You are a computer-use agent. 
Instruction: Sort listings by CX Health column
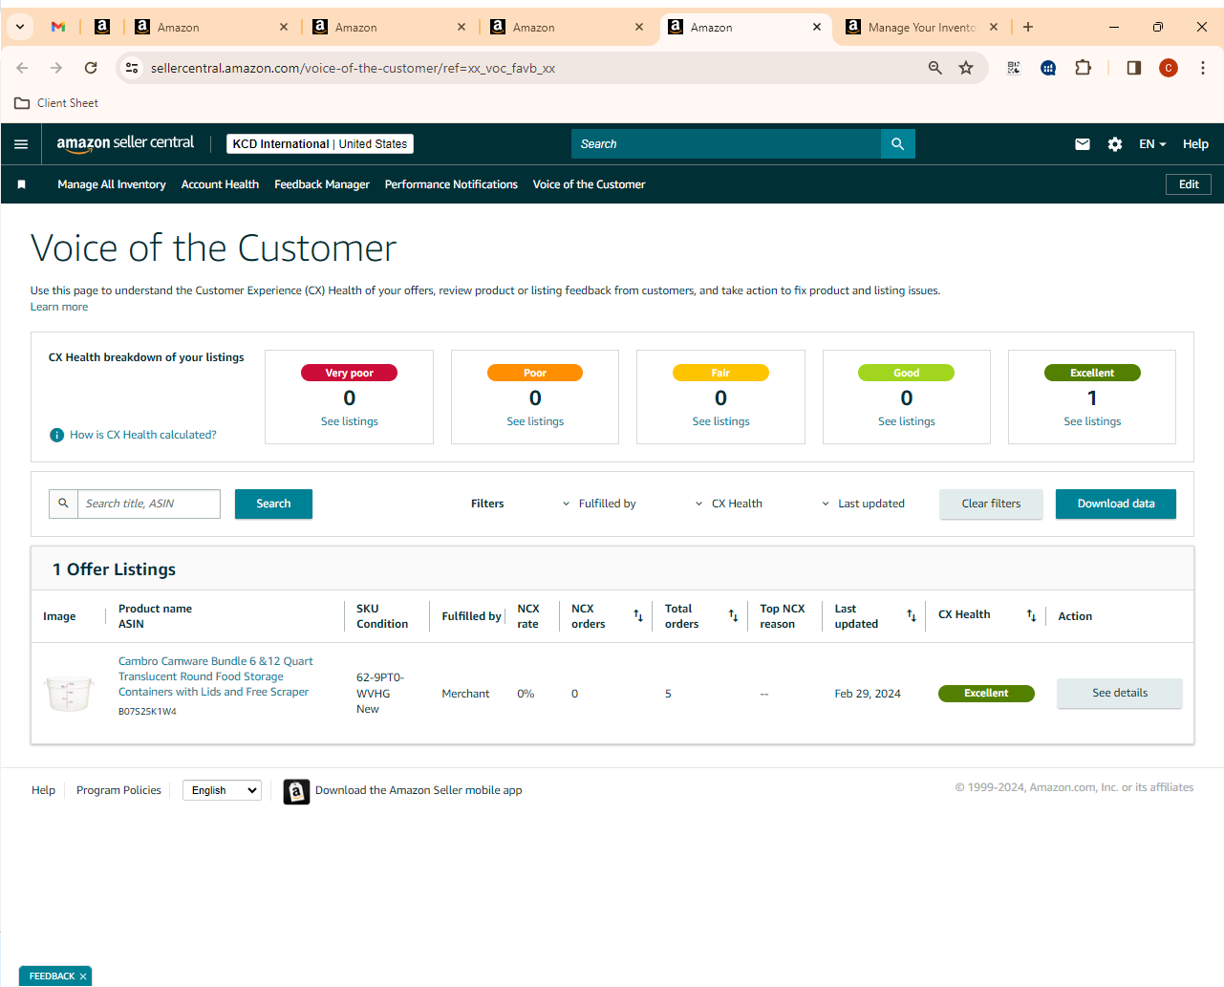[x=1031, y=615]
